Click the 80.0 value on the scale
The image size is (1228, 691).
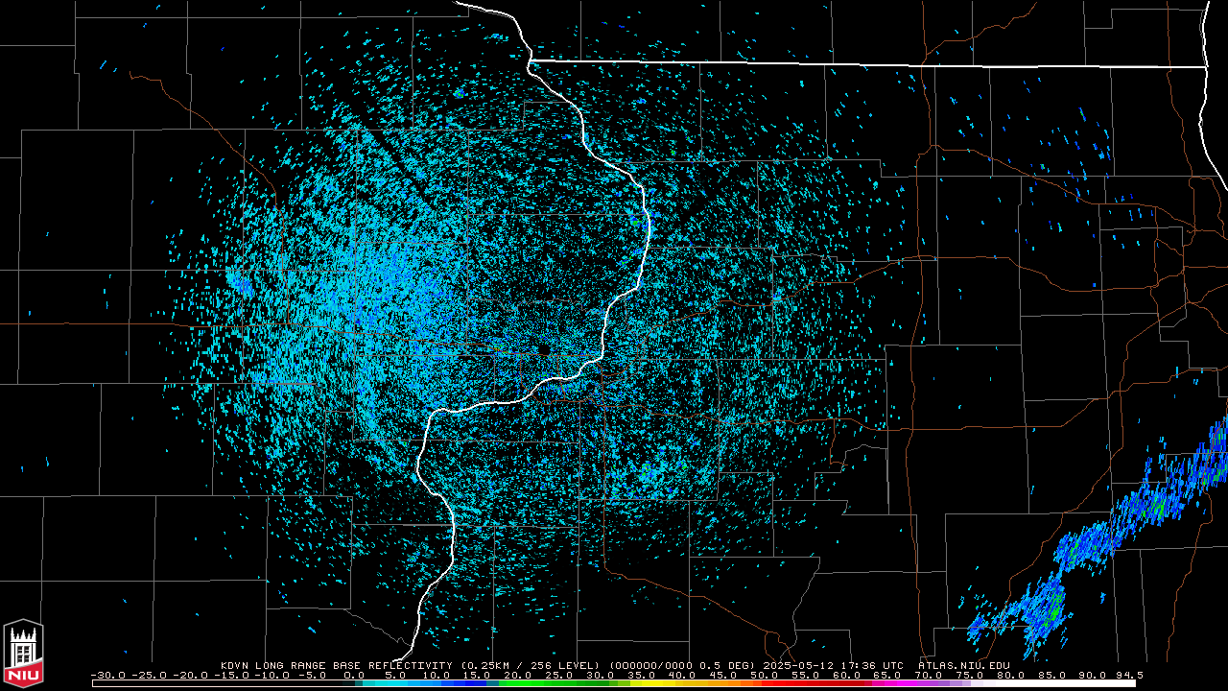(1010, 676)
